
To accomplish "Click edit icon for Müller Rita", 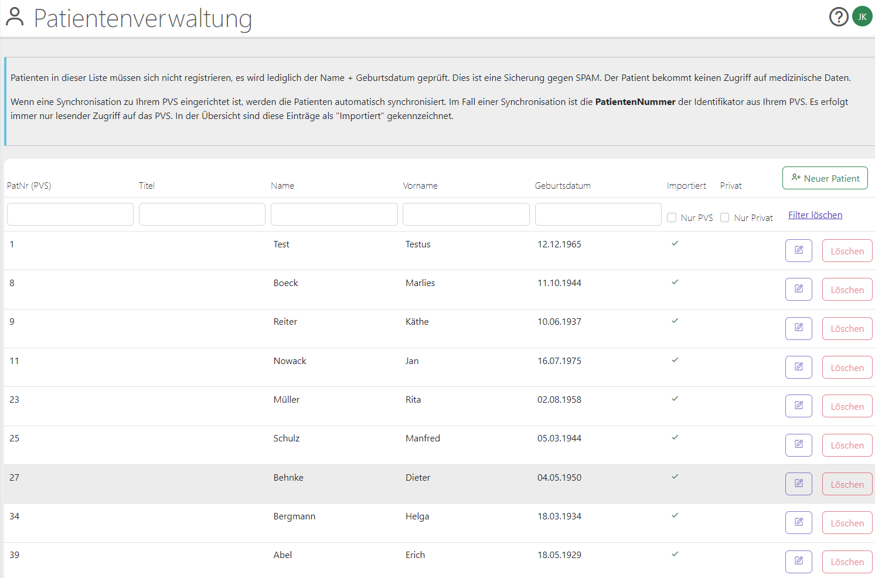I will (x=798, y=406).
